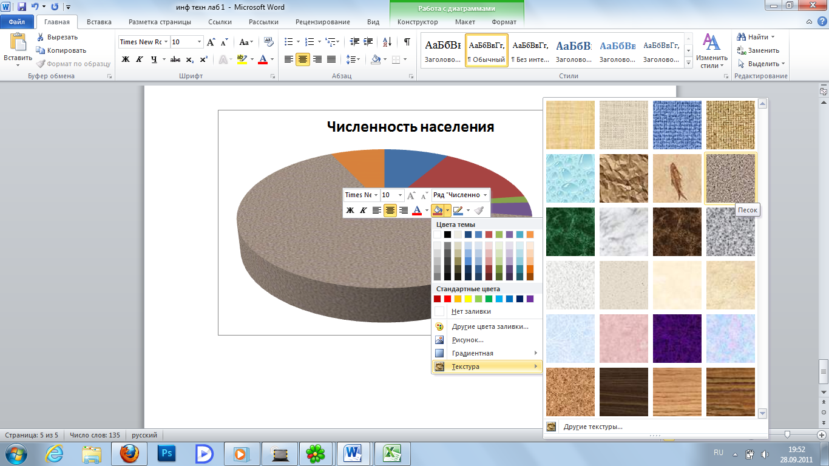Click the Change Styles icon
829x466 pixels.
click(x=710, y=42)
